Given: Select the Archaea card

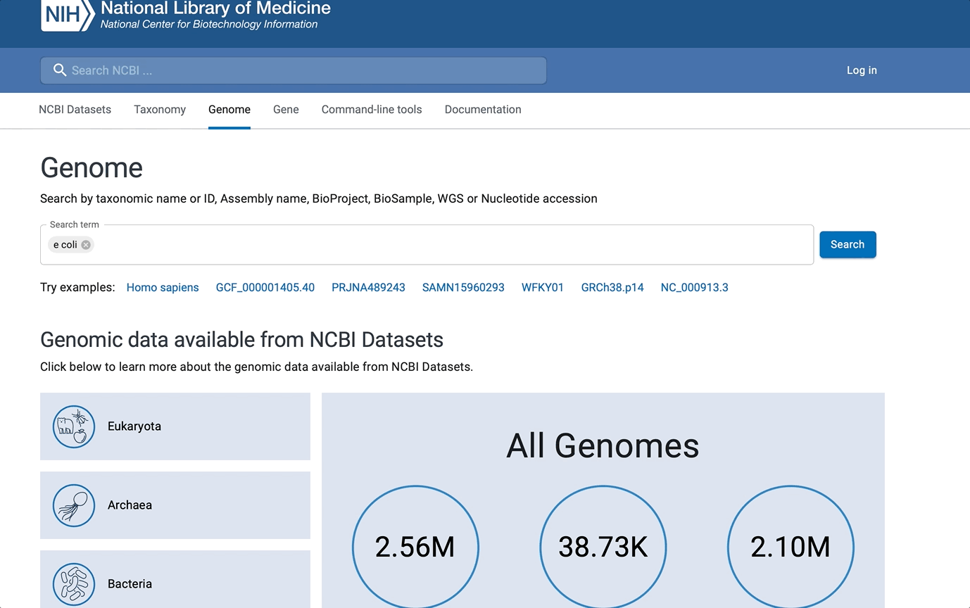Looking at the screenshot, I should tap(175, 505).
